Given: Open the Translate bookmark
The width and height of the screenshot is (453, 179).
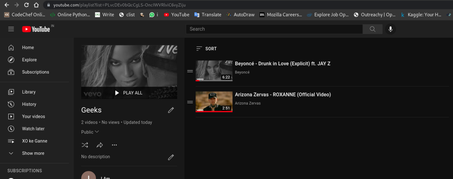Looking at the screenshot, I should [x=208, y=15].
